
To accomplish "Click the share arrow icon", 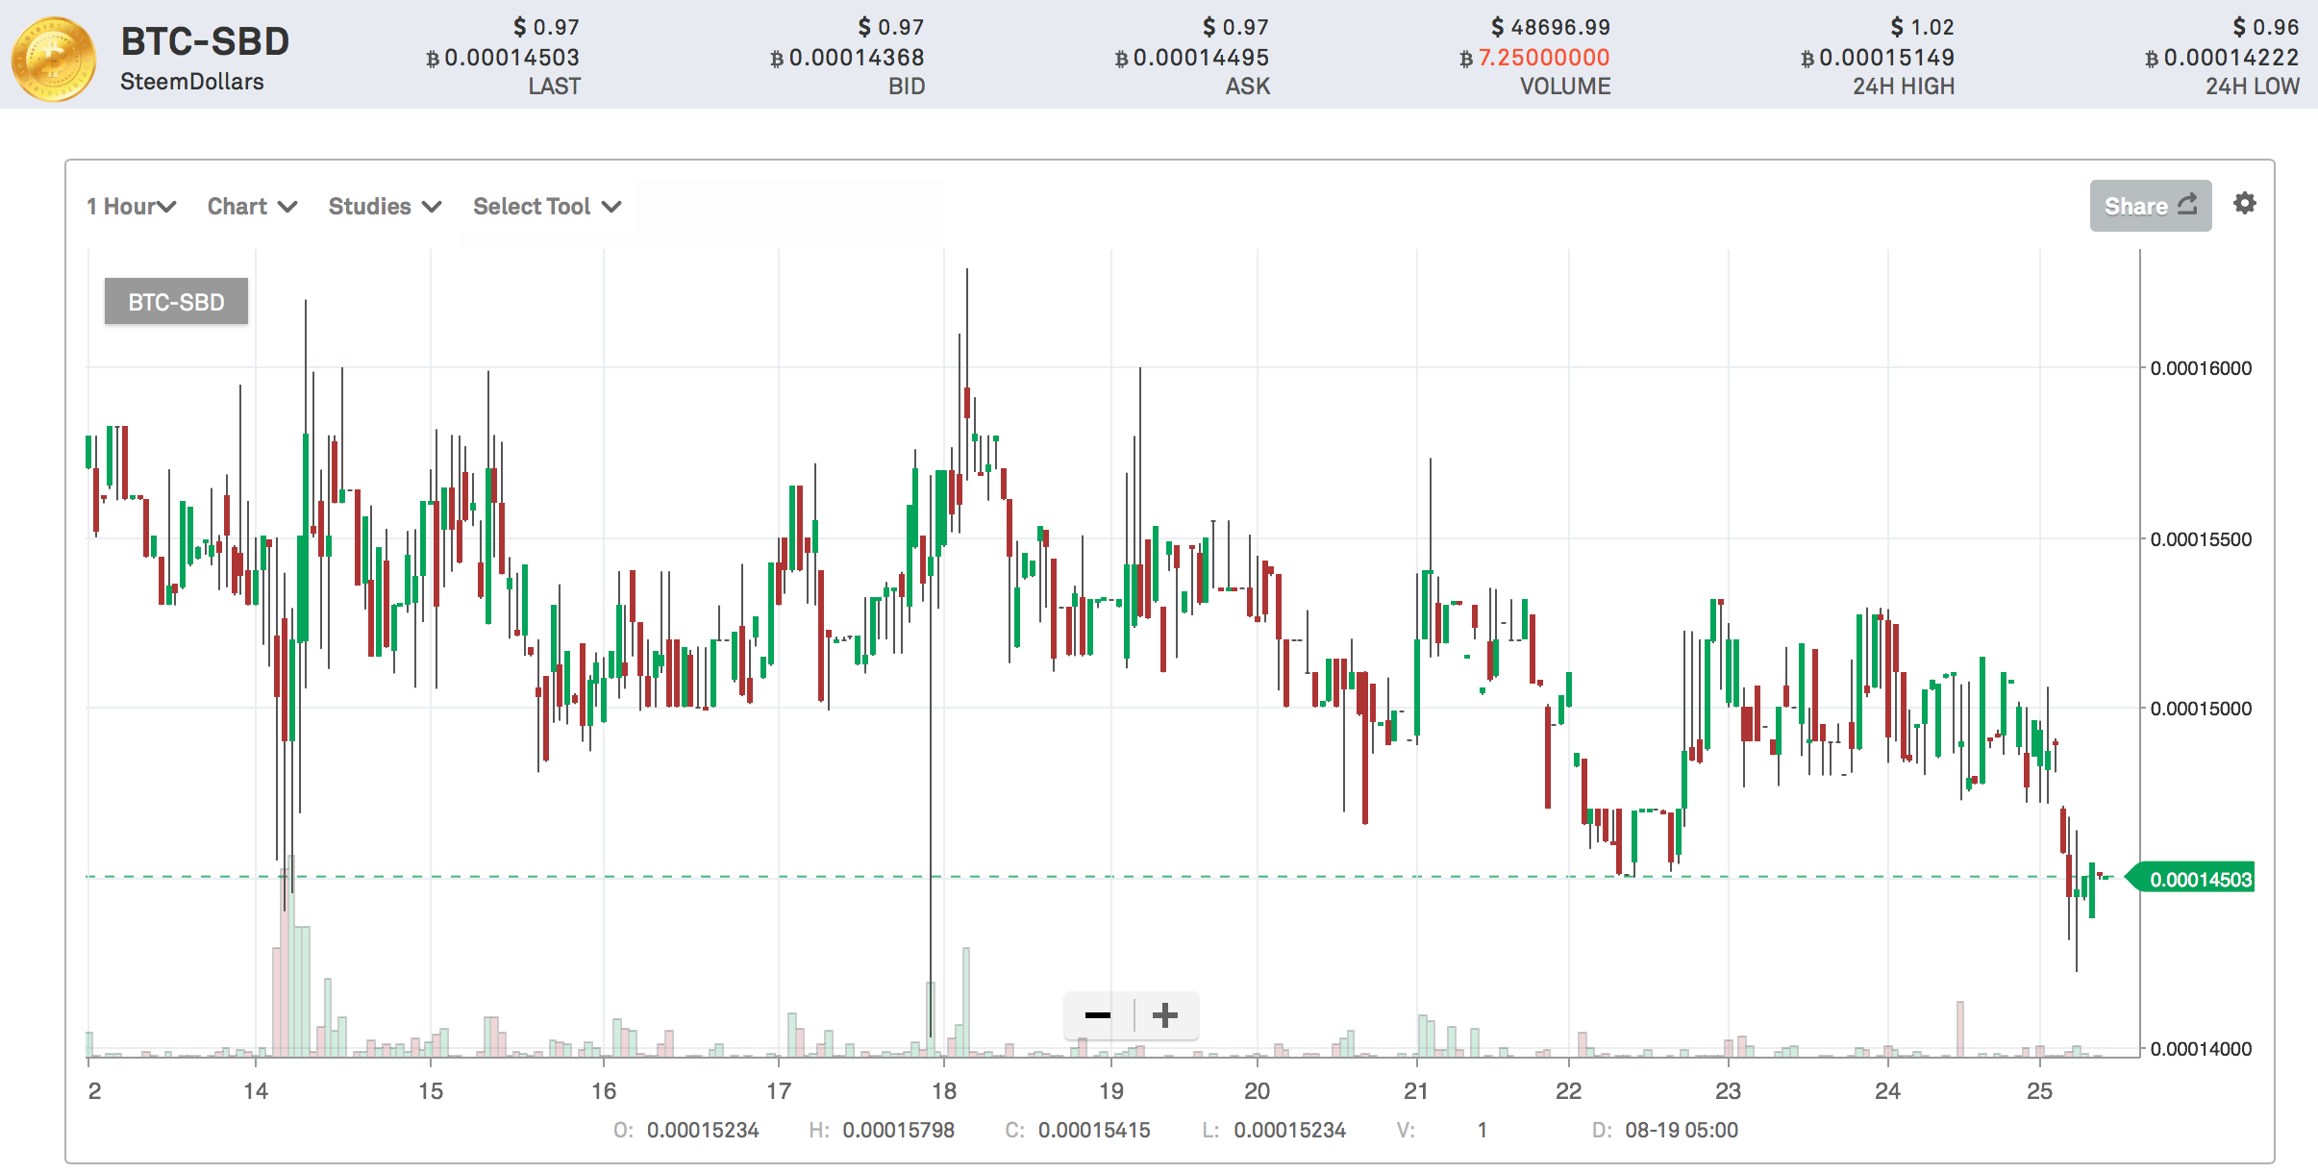I will coord(2187,205).
